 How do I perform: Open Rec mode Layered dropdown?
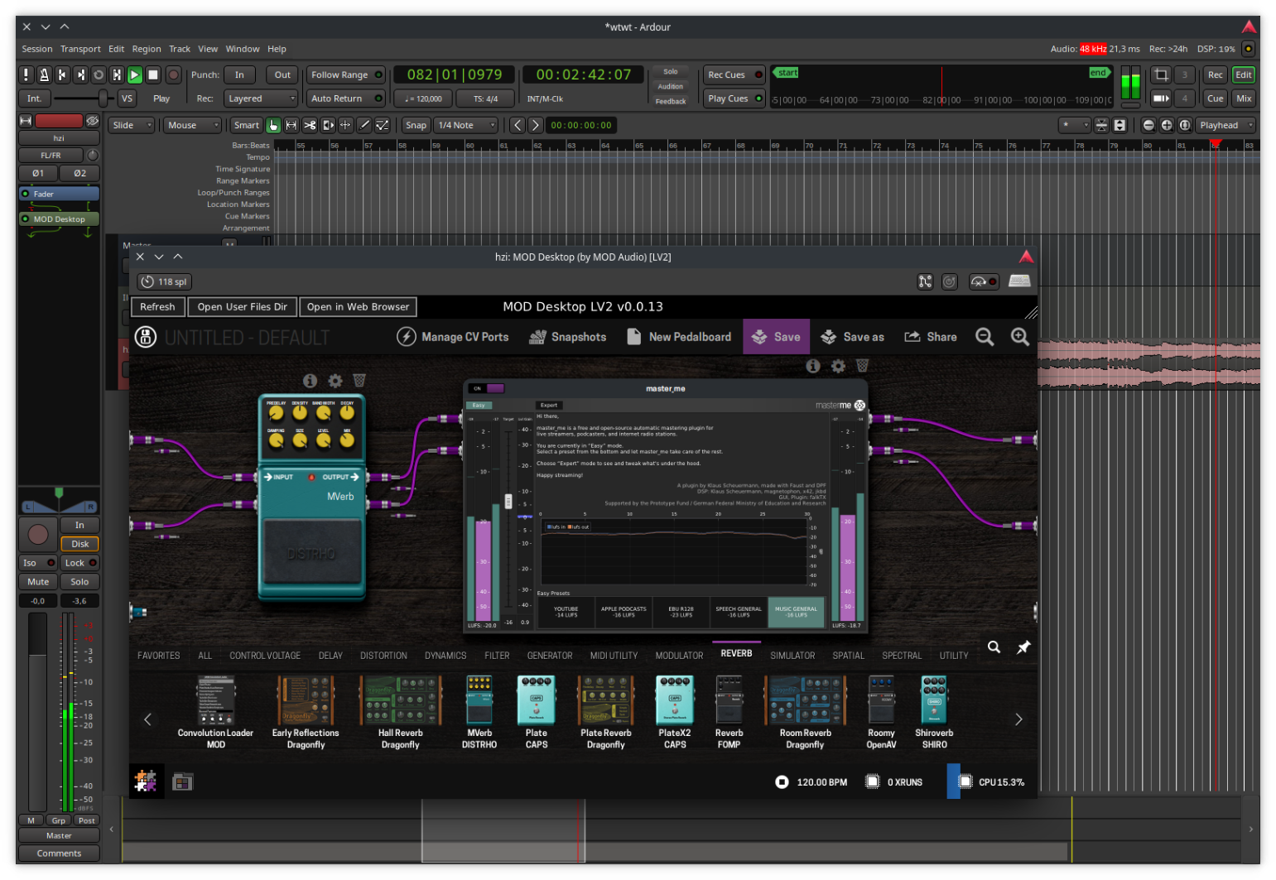(x=261, y=99)
